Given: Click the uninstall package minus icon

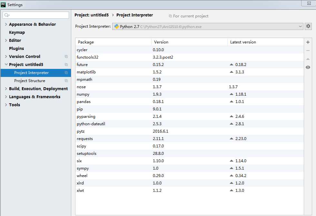Looking at the screenshot, I should tap(308, 51).
